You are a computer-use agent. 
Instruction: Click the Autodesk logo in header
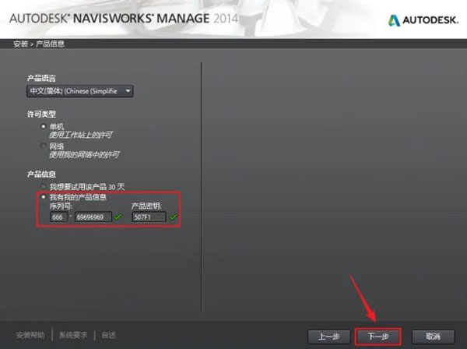click(x=423, y=20)
